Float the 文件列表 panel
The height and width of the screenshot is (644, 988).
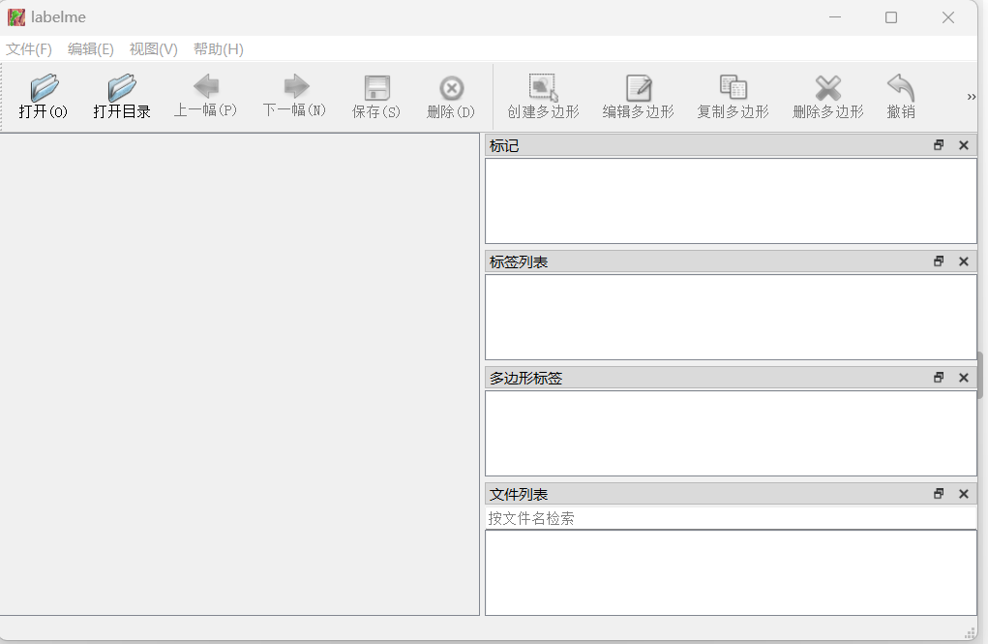click(x=939, y=493)
